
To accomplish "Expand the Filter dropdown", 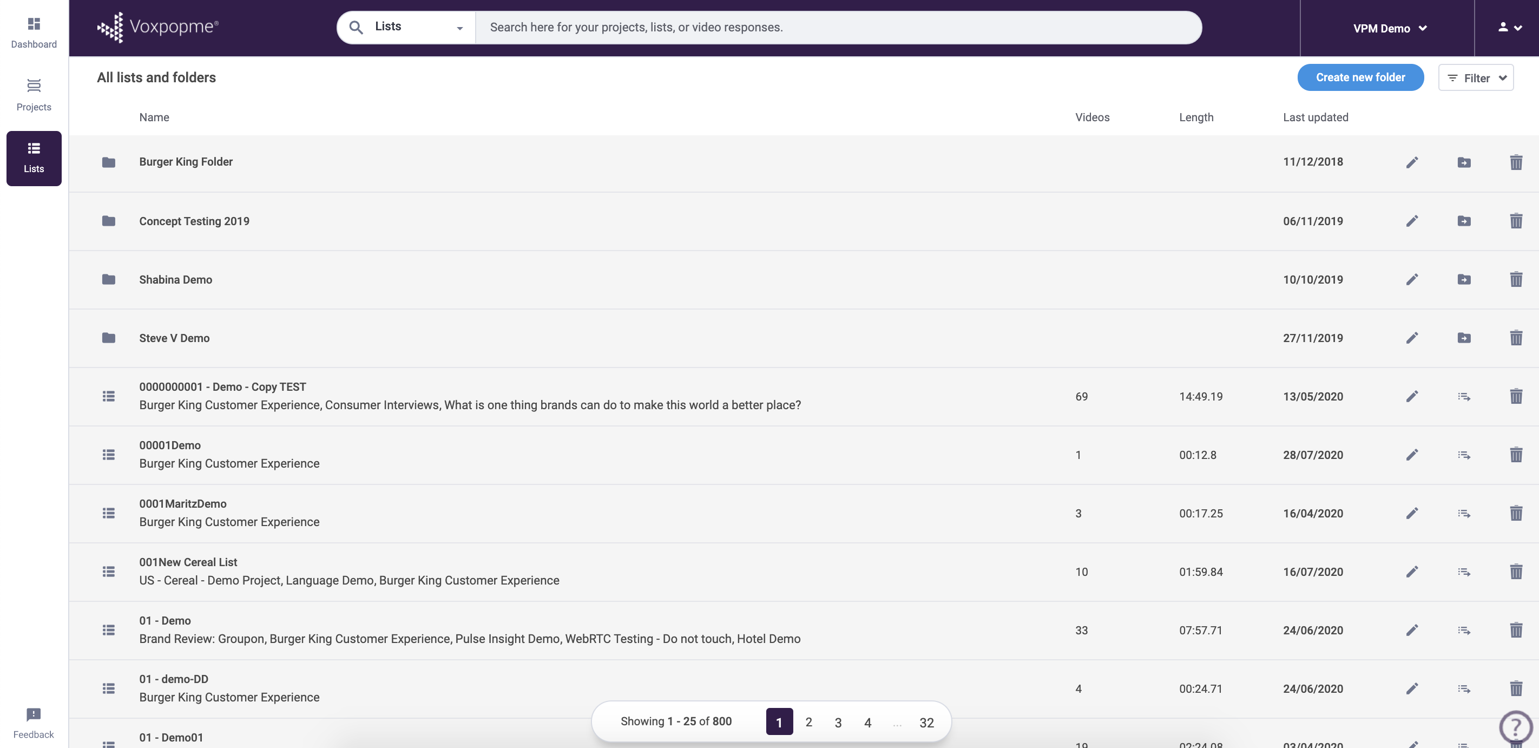I will [x=1476, y=77].
